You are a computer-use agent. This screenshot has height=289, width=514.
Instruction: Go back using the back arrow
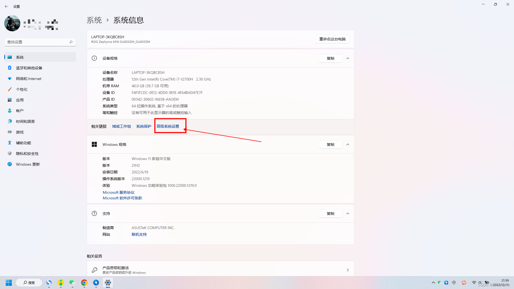6,6
